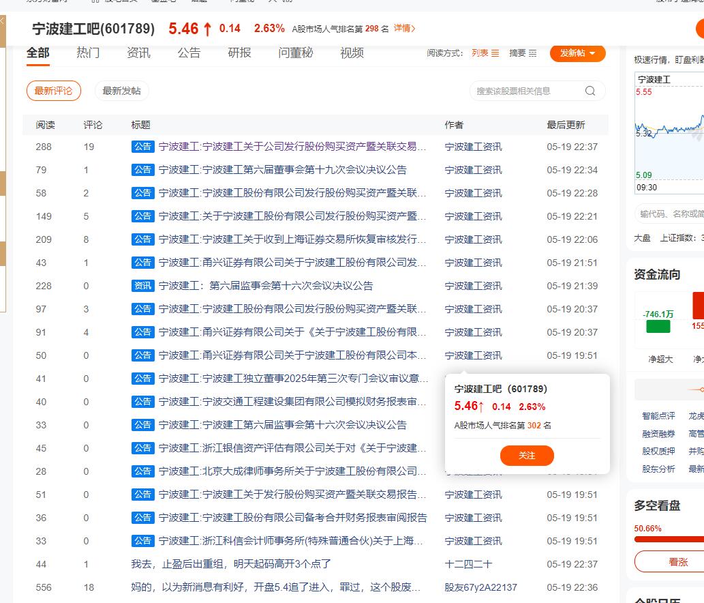
Task: Open the 股东分析 link
Action: [658, 469]
